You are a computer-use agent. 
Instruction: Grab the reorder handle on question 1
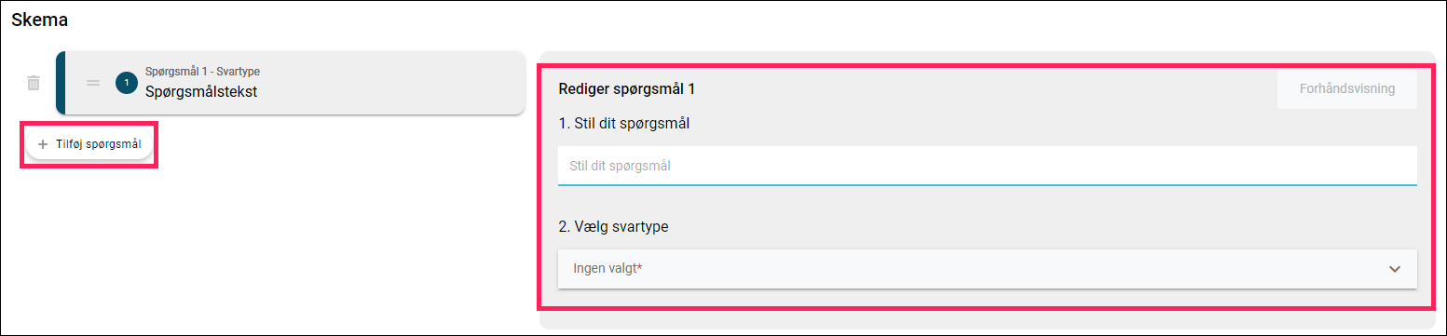93,83
